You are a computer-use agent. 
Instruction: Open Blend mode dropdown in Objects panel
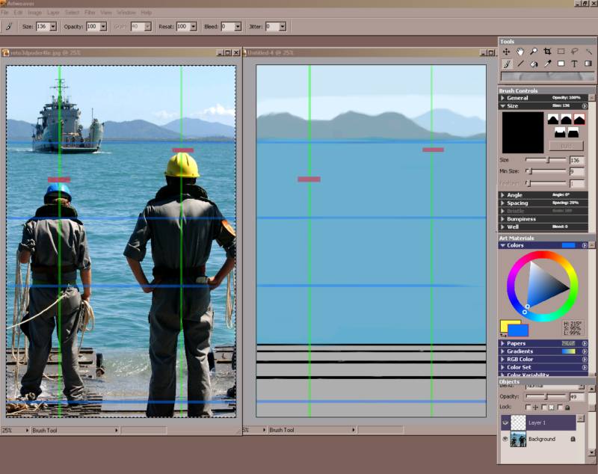click(582, 387)
